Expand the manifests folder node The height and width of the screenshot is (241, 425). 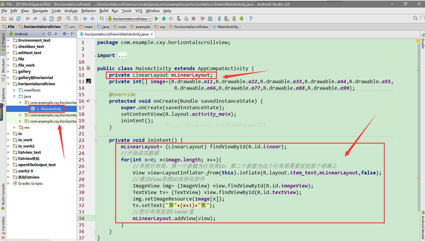tap(14, 90)
